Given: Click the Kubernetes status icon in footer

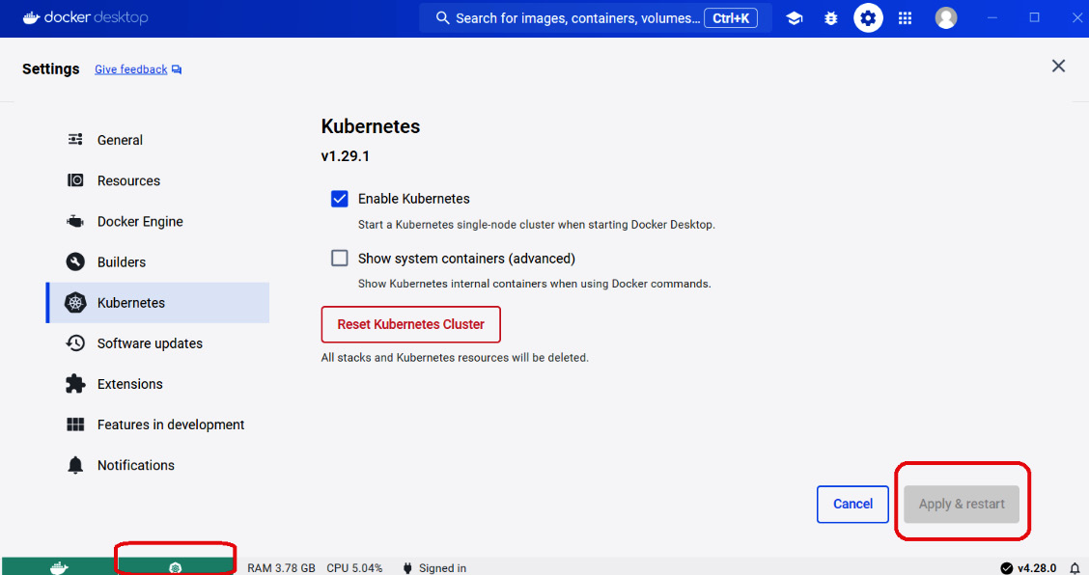Looking at the screenshot, I should [x=175, y=567].
